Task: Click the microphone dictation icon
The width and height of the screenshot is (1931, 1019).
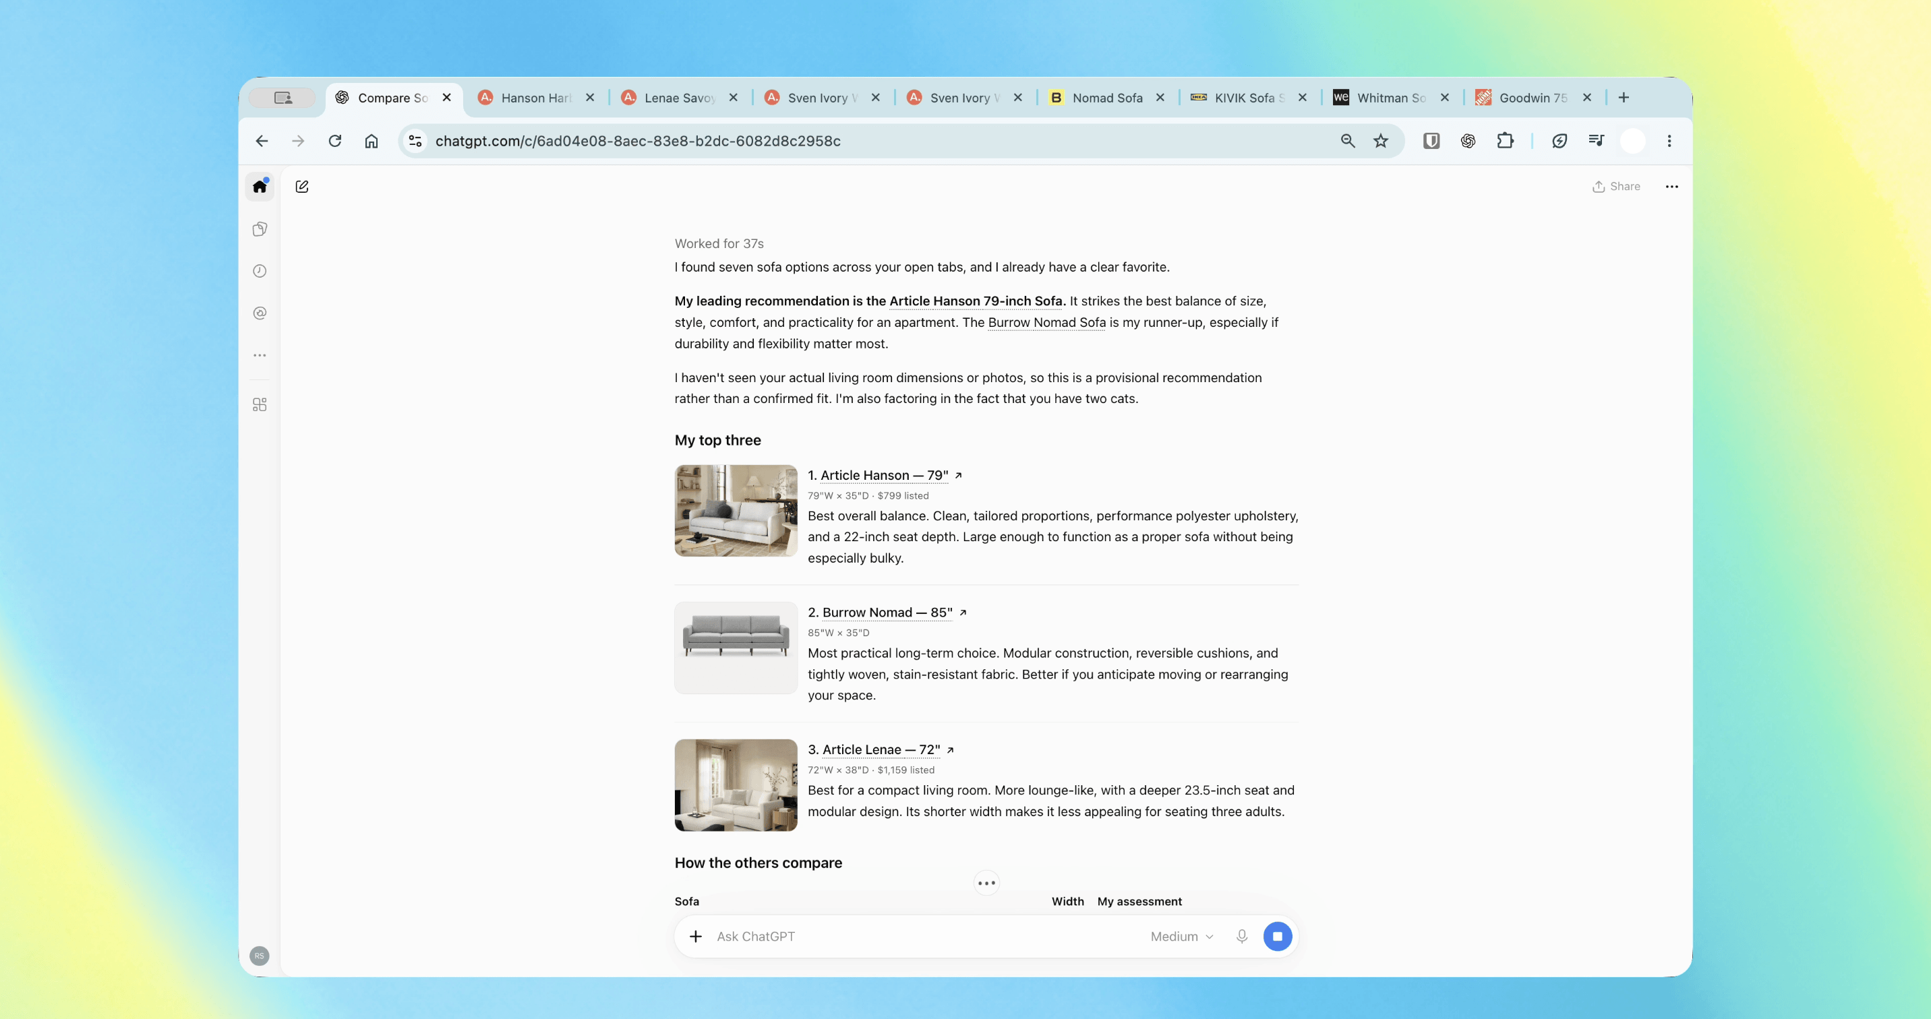Action: click(1242, 937)
